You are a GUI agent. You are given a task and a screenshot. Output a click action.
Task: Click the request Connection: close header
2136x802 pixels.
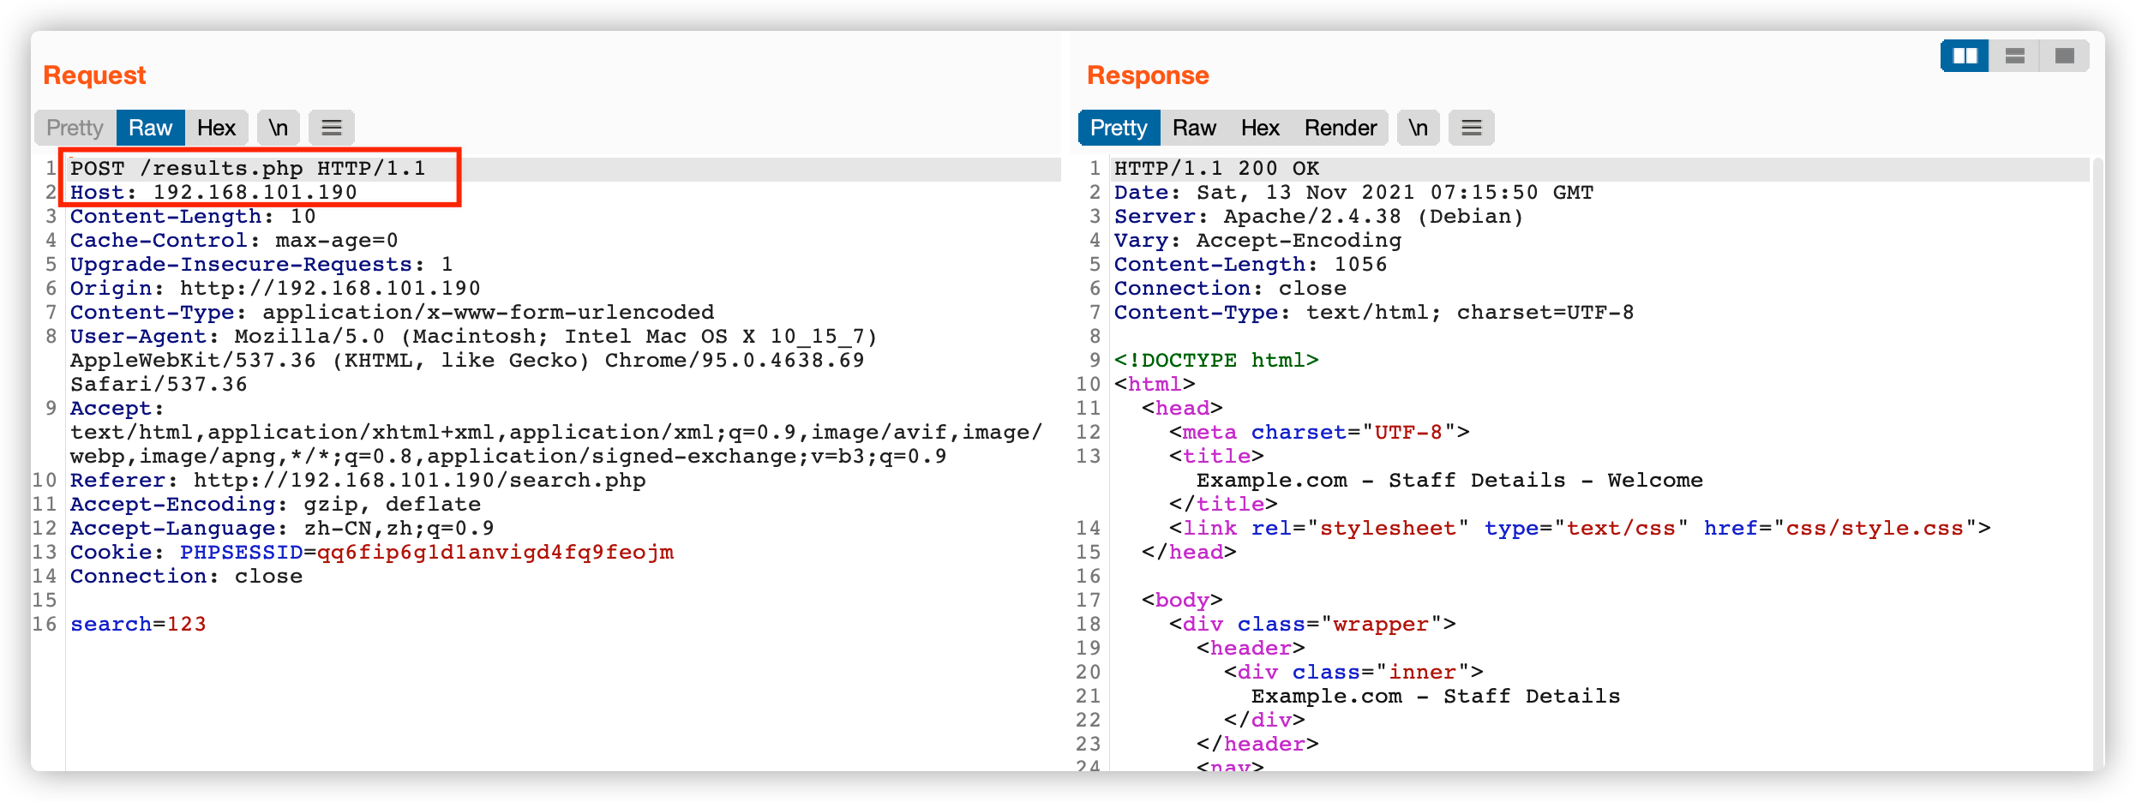(186, 577)
